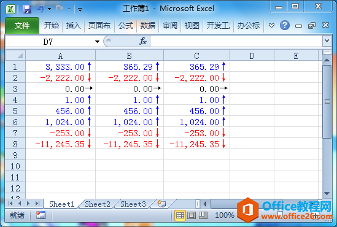337x227 pixels.
Task: Click the macro recording icon in status bar
Action: (x=41, y=215)
